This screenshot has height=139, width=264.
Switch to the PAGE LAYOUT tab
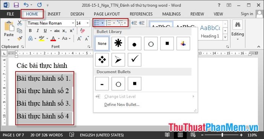point(107,14)
